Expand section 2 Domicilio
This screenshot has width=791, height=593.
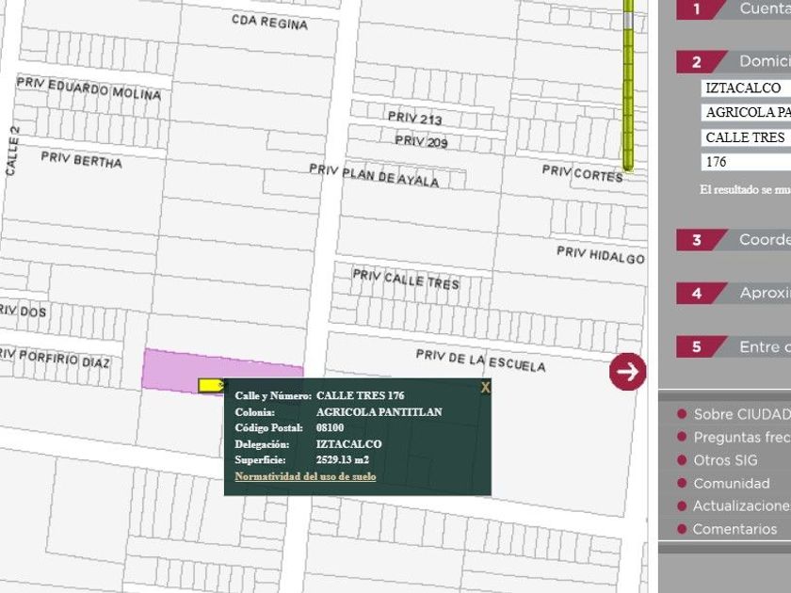[733, 62]
